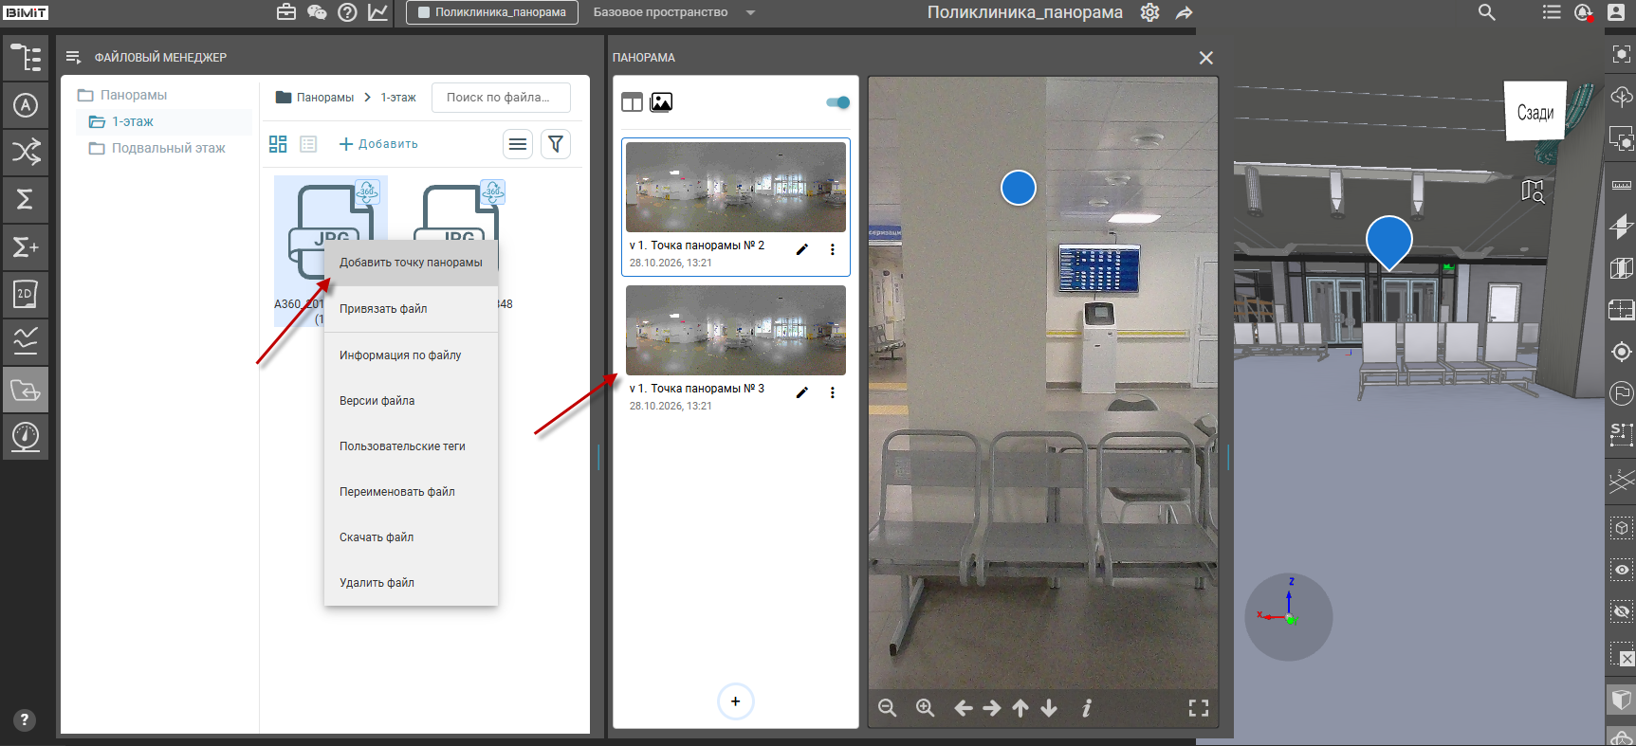
Task: Click the blue panorama marker in 3D view
Action: (x=1388, y=242)
